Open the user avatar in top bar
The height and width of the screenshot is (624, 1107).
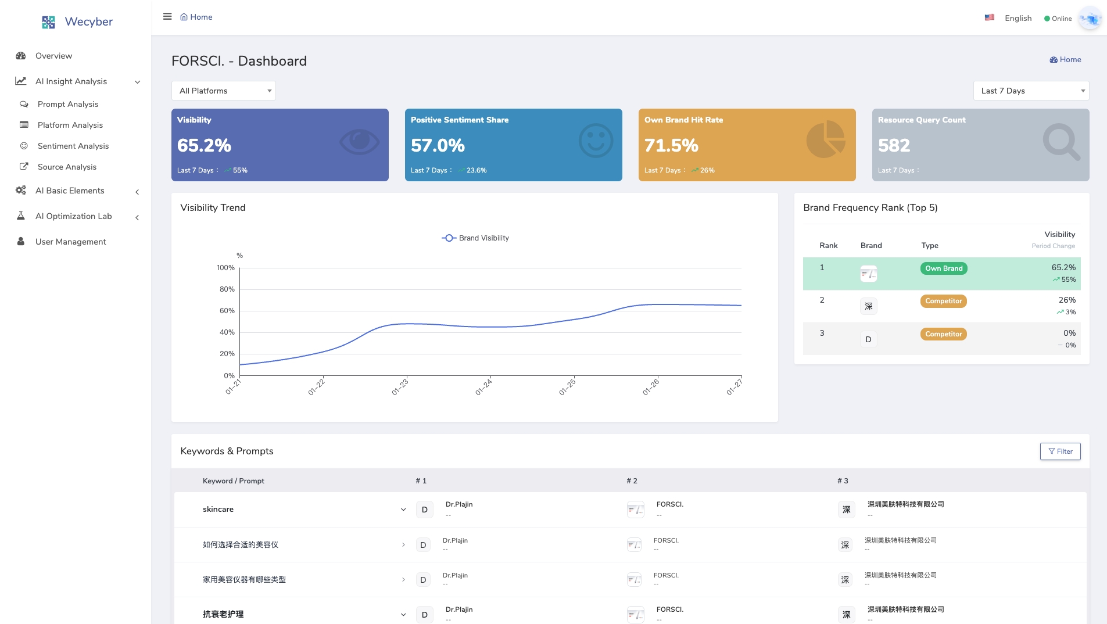[1090, 19]
